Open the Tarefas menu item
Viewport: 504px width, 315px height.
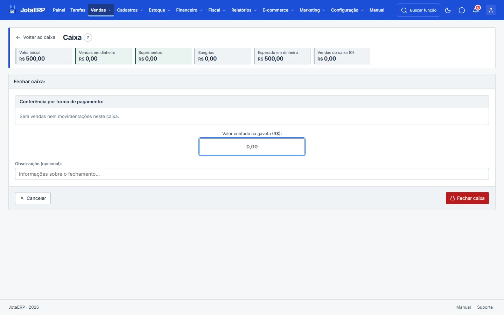[x=78, y=10]
